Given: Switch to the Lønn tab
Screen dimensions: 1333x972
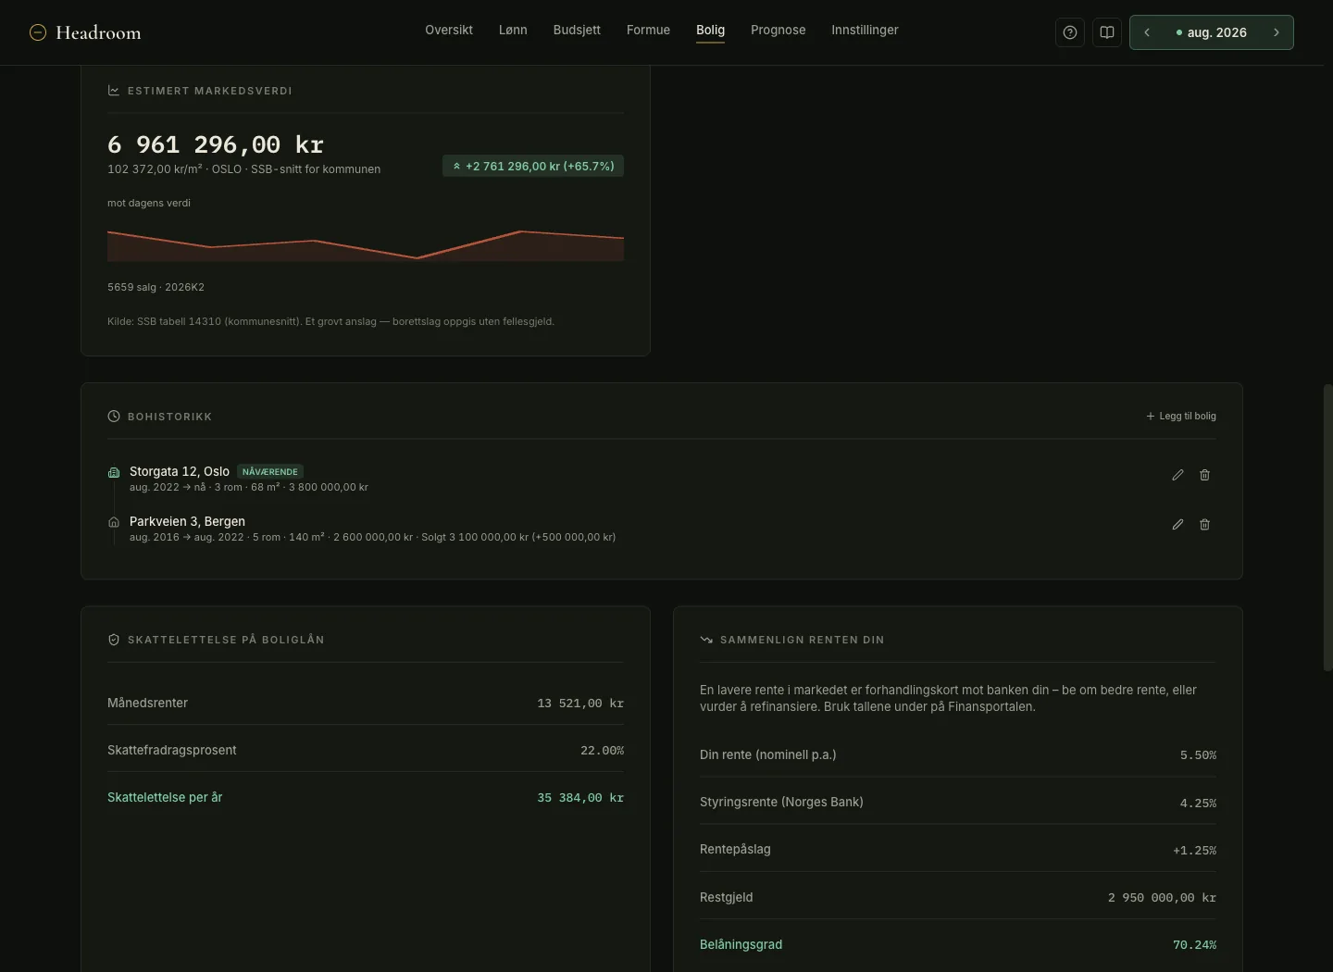Looking at the screenshot, I should click(x=513, y=31).
